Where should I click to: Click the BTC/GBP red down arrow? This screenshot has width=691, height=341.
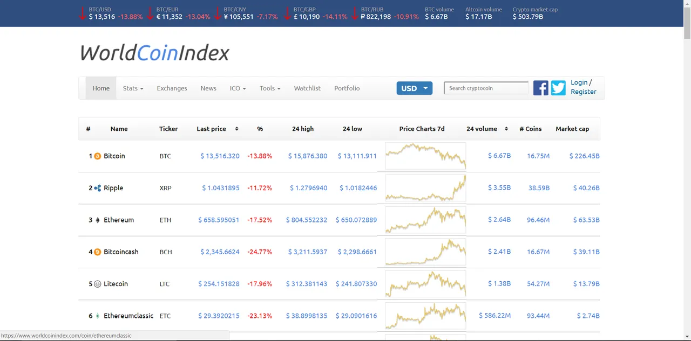[x=288, y=13]
